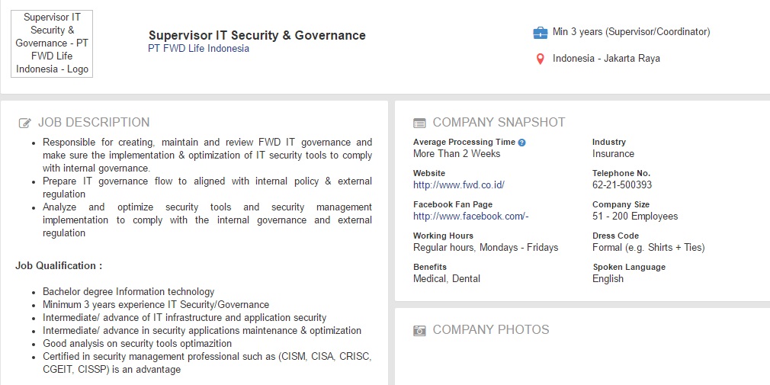The width and height of the screenshot is (770, 385).
Task: Click the Company Photos section heading
Action: pyautogui.click(x=491, y=329)
